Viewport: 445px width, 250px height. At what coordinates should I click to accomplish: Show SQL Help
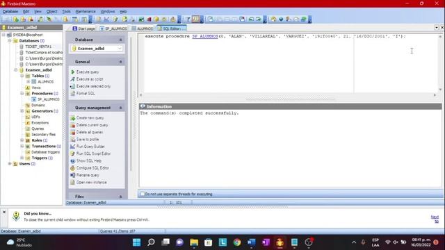click(x=88, y=160)
